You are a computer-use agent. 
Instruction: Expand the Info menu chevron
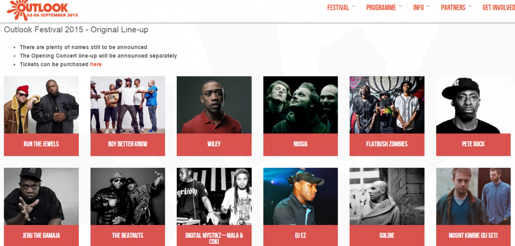tap(428, 6)
